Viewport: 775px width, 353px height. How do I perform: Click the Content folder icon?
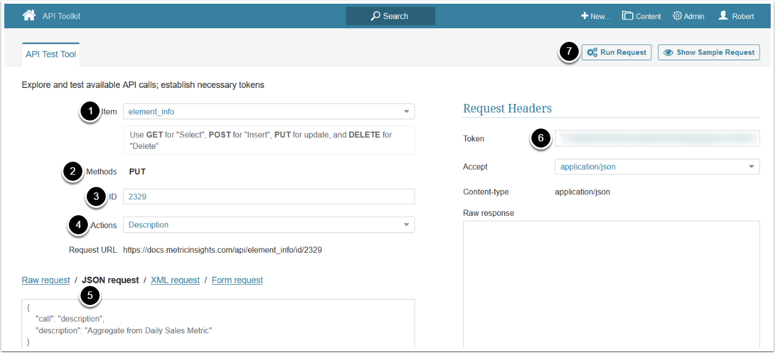coord(627,16)
